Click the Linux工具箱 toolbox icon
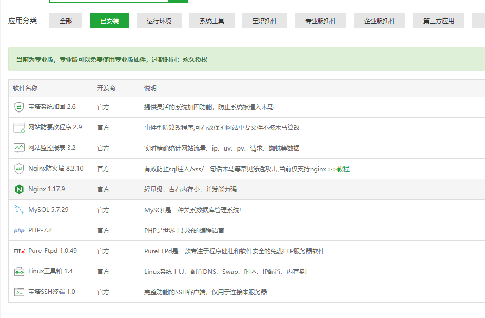This screenshot has width=485, height=318. pos(19,271)
